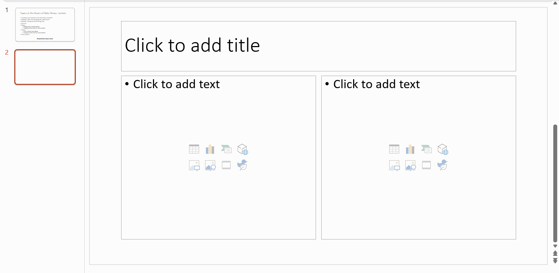The image size is (559, 273).
Task: Select slide 1 thumbnail in the slide panel
Action: (x=45, y=25)
